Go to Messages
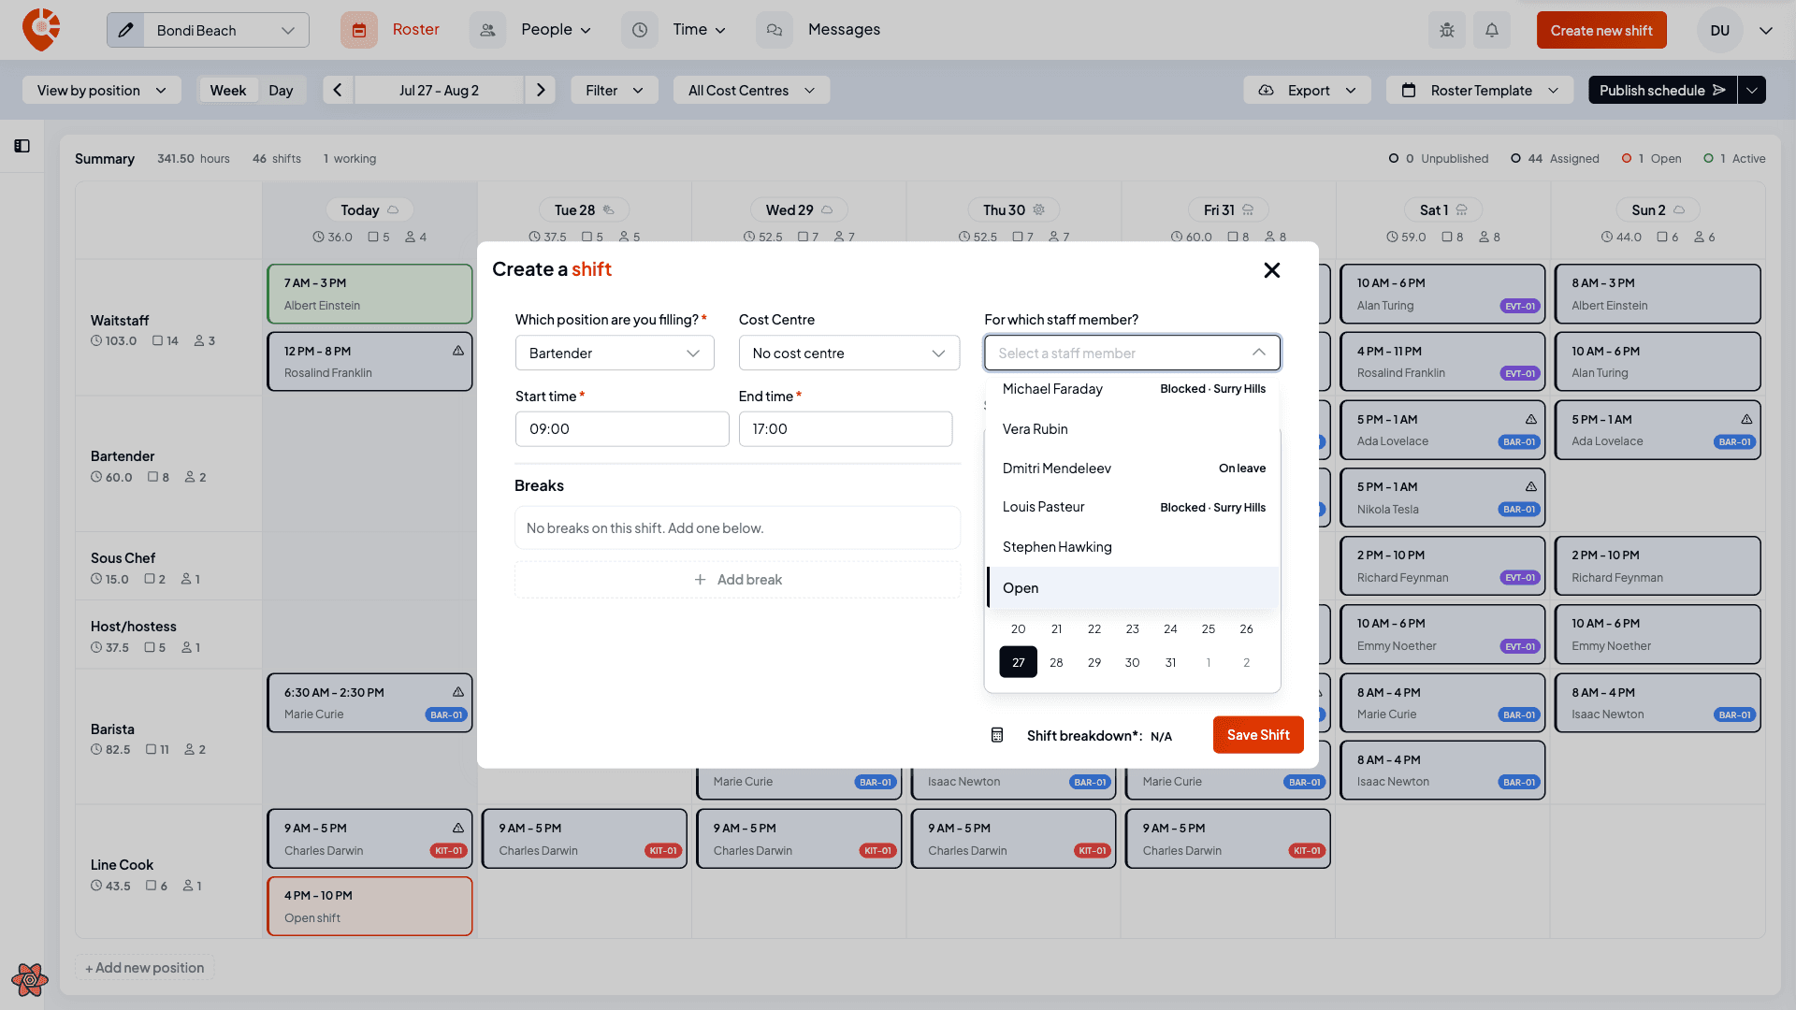 click(844, 29)
